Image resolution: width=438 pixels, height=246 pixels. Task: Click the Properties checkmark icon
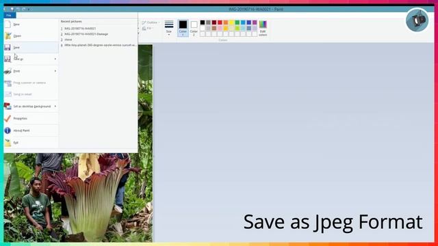tap(8, 118)
